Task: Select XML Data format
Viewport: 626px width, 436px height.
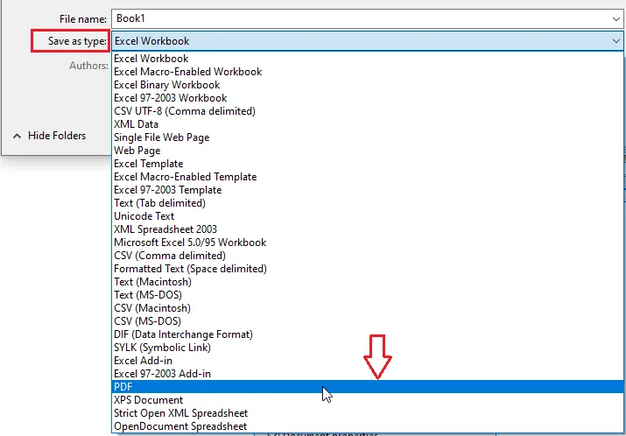Action: pos(368,124)
